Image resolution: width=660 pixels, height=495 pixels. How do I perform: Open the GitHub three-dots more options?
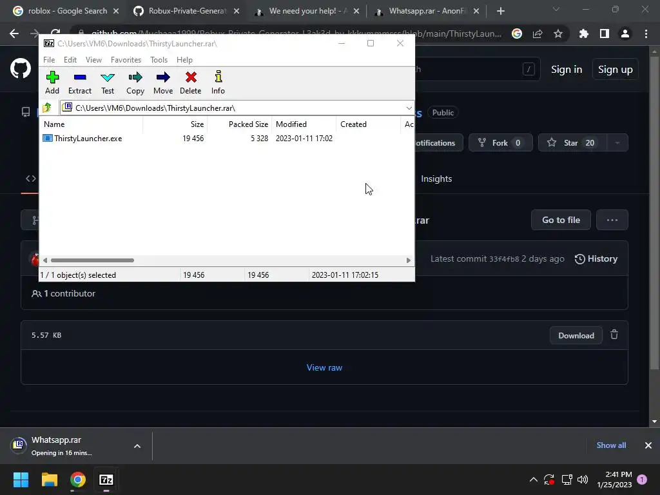612,220
